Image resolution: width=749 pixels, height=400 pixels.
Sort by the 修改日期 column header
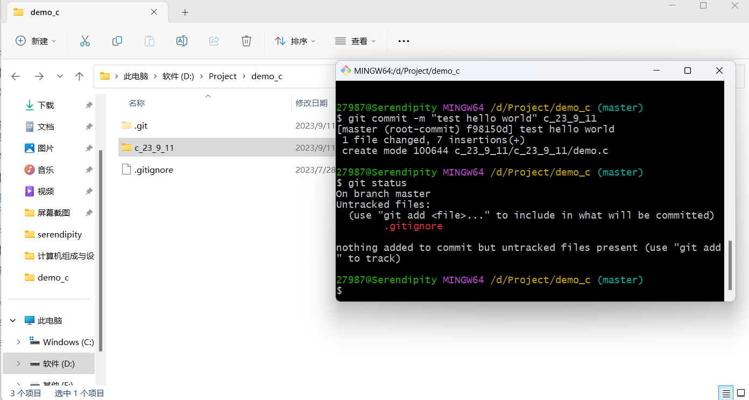(312, 103)
